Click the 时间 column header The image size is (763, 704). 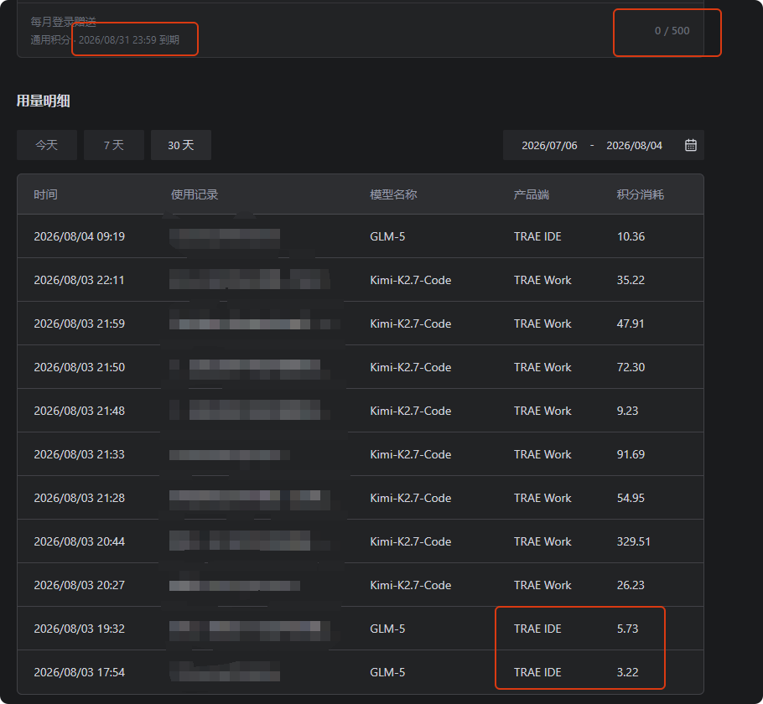pos(46,194)
